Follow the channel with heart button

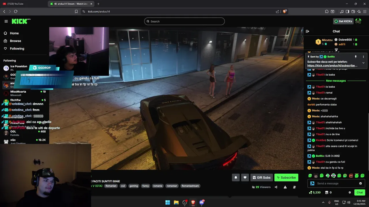point(245,178)
